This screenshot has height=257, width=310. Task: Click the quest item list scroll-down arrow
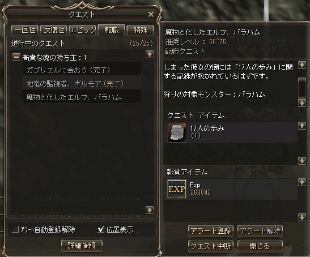click(302, 161)
